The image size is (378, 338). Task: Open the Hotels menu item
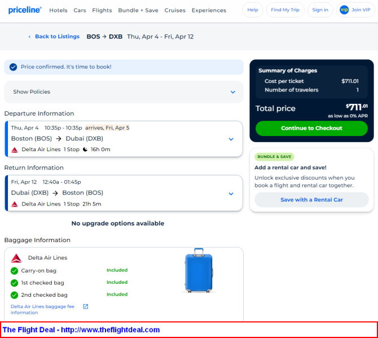[58, 10]
